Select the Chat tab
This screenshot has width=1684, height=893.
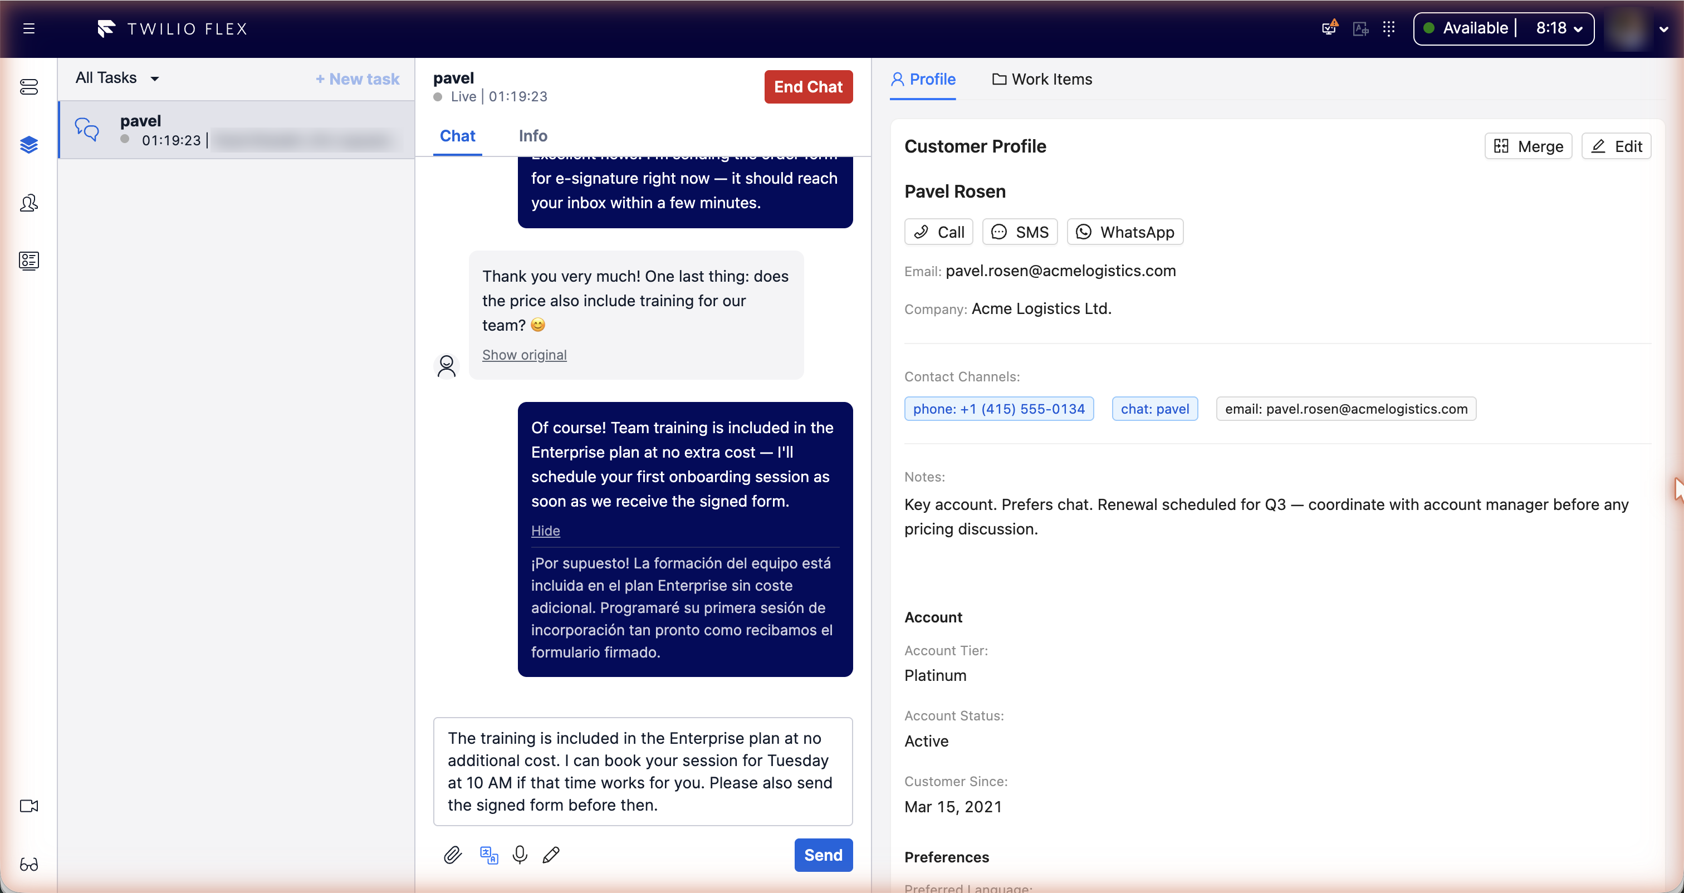(x=457, y=135)
